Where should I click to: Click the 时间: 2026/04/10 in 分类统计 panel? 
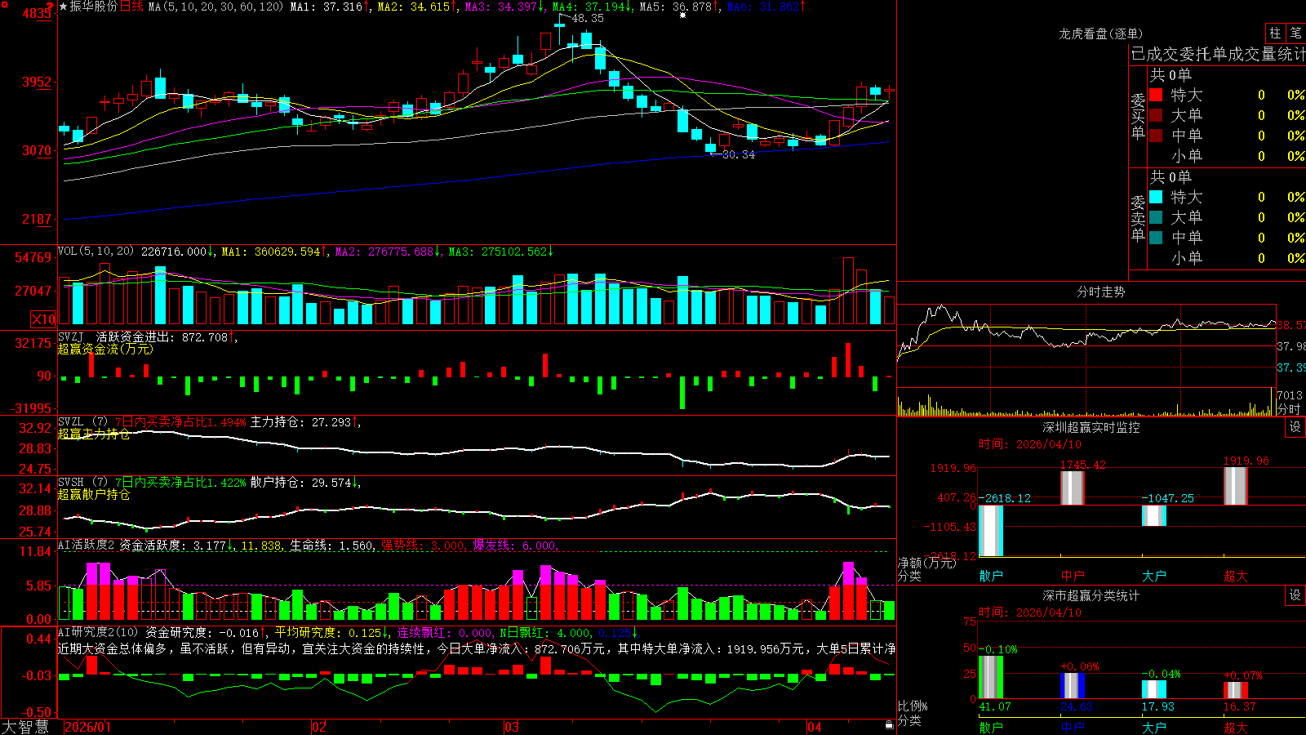click(x=1030, y=612)
